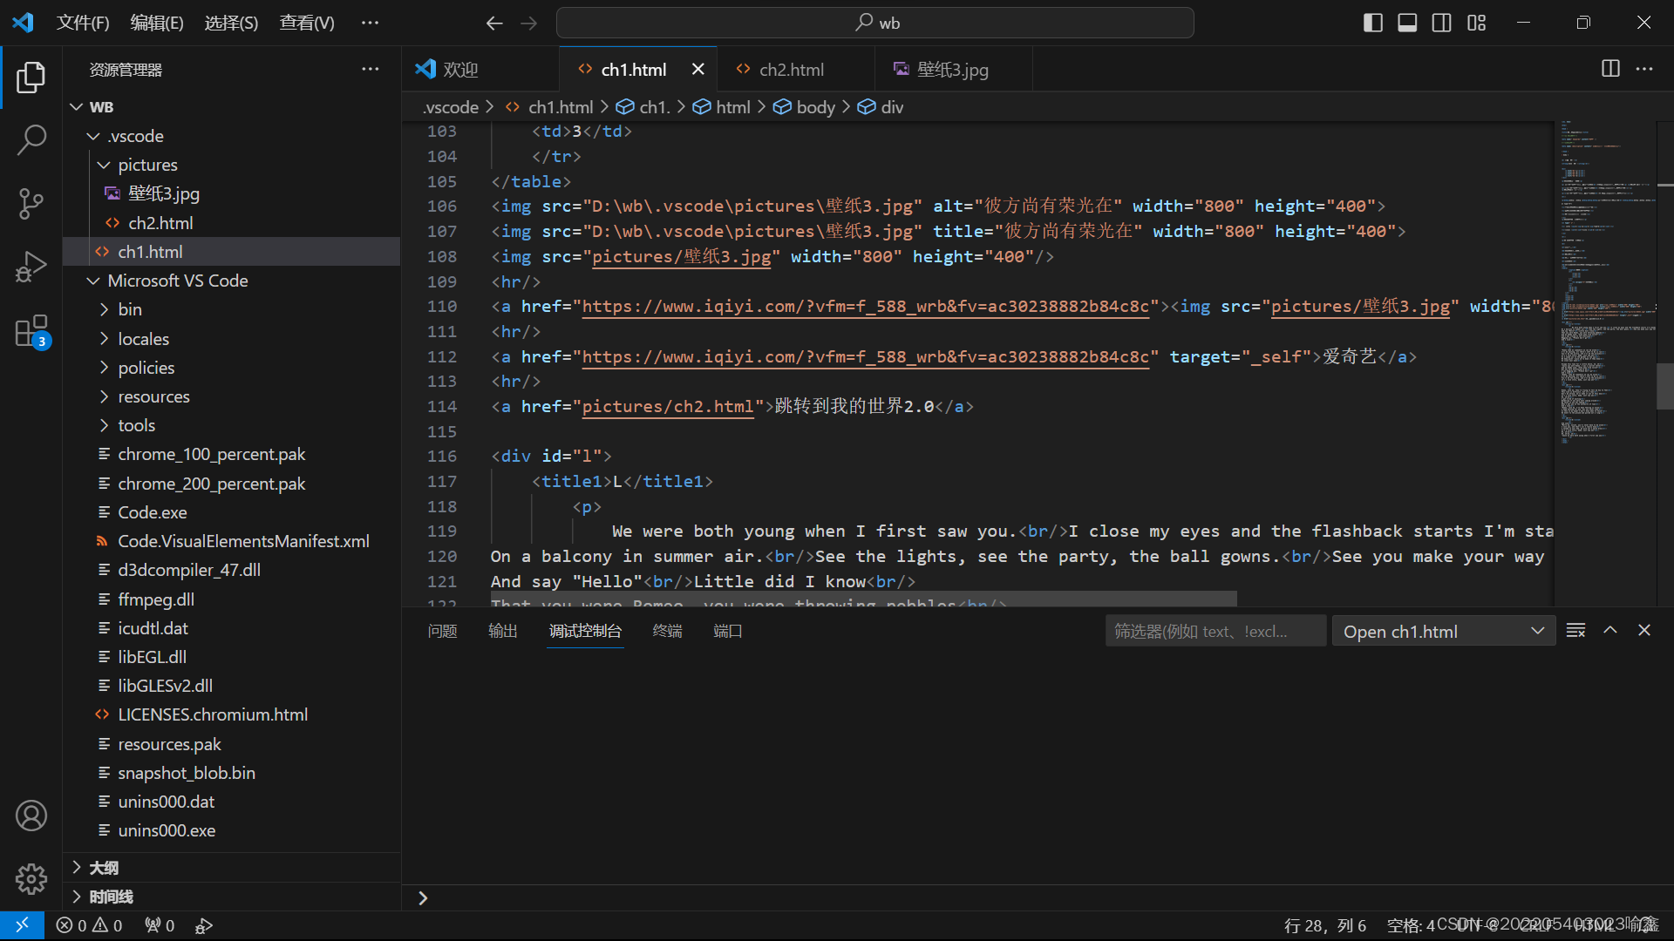This screenshot has height=941, width=1674.
Task: Click the editor minimap scrollbar slider
Action: (x=1664, y=386)
